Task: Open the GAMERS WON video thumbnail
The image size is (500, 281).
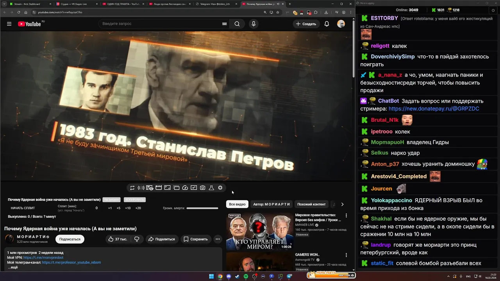Action: tap(259, 262)
